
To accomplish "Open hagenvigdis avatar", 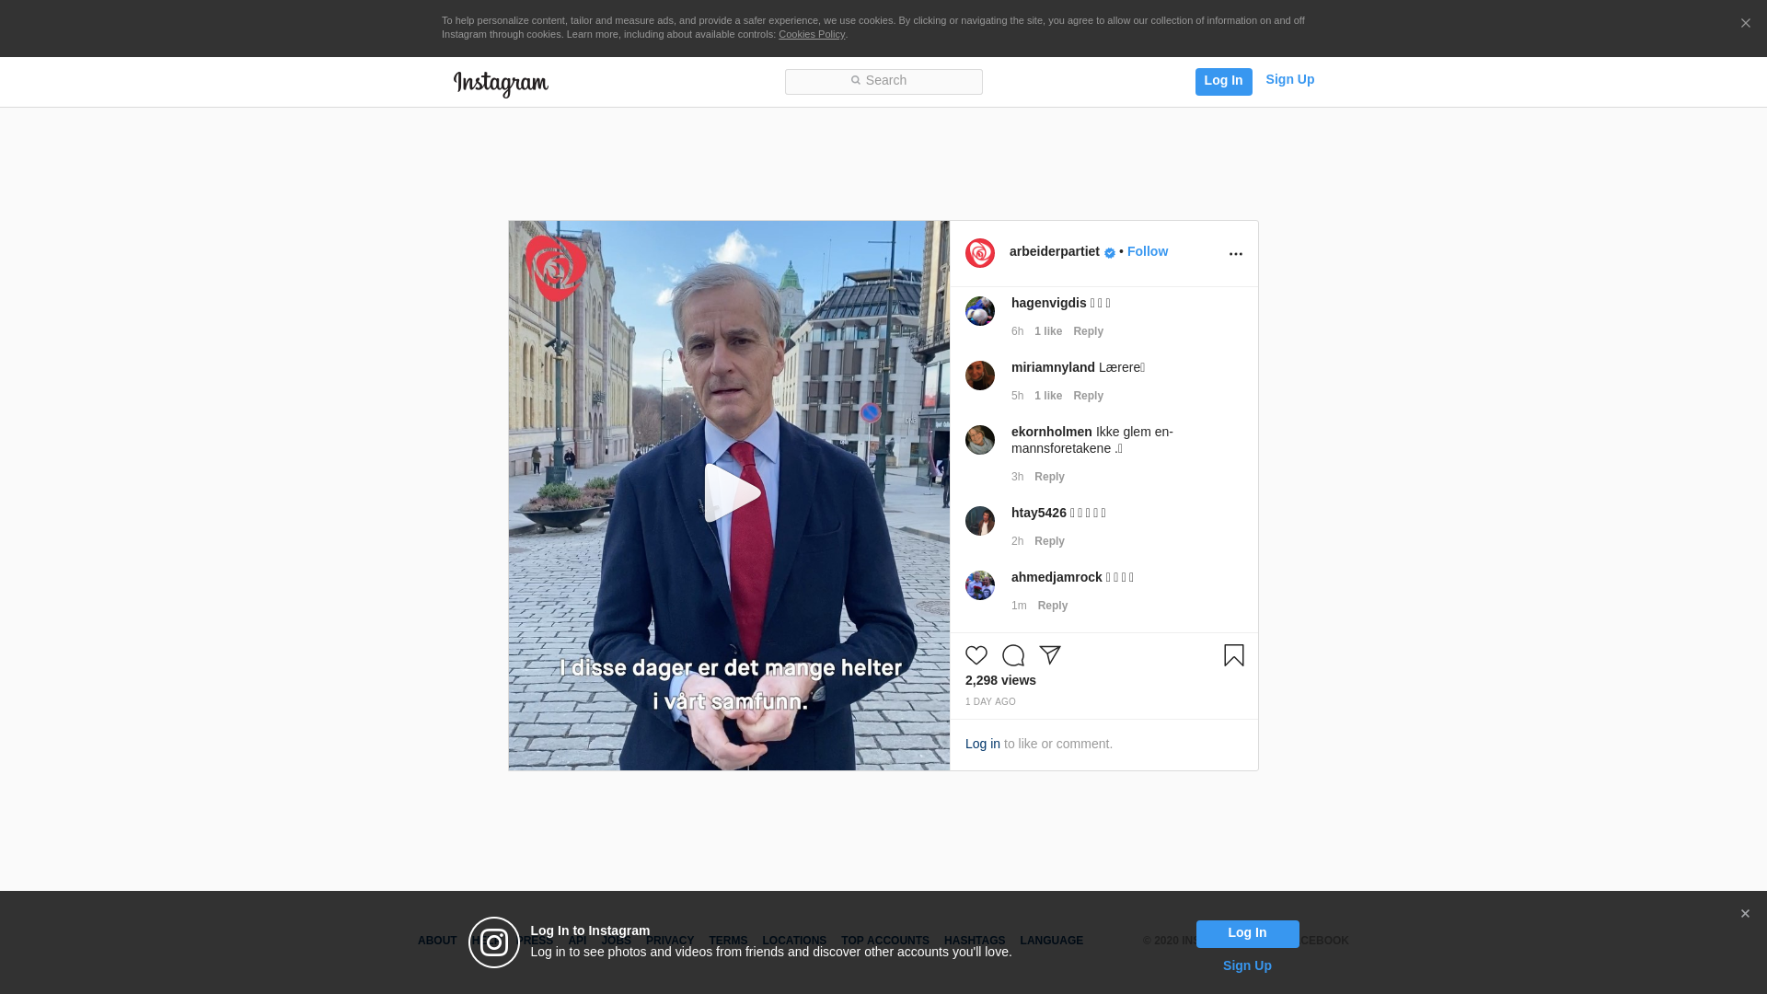I will (x=980, y=311).
